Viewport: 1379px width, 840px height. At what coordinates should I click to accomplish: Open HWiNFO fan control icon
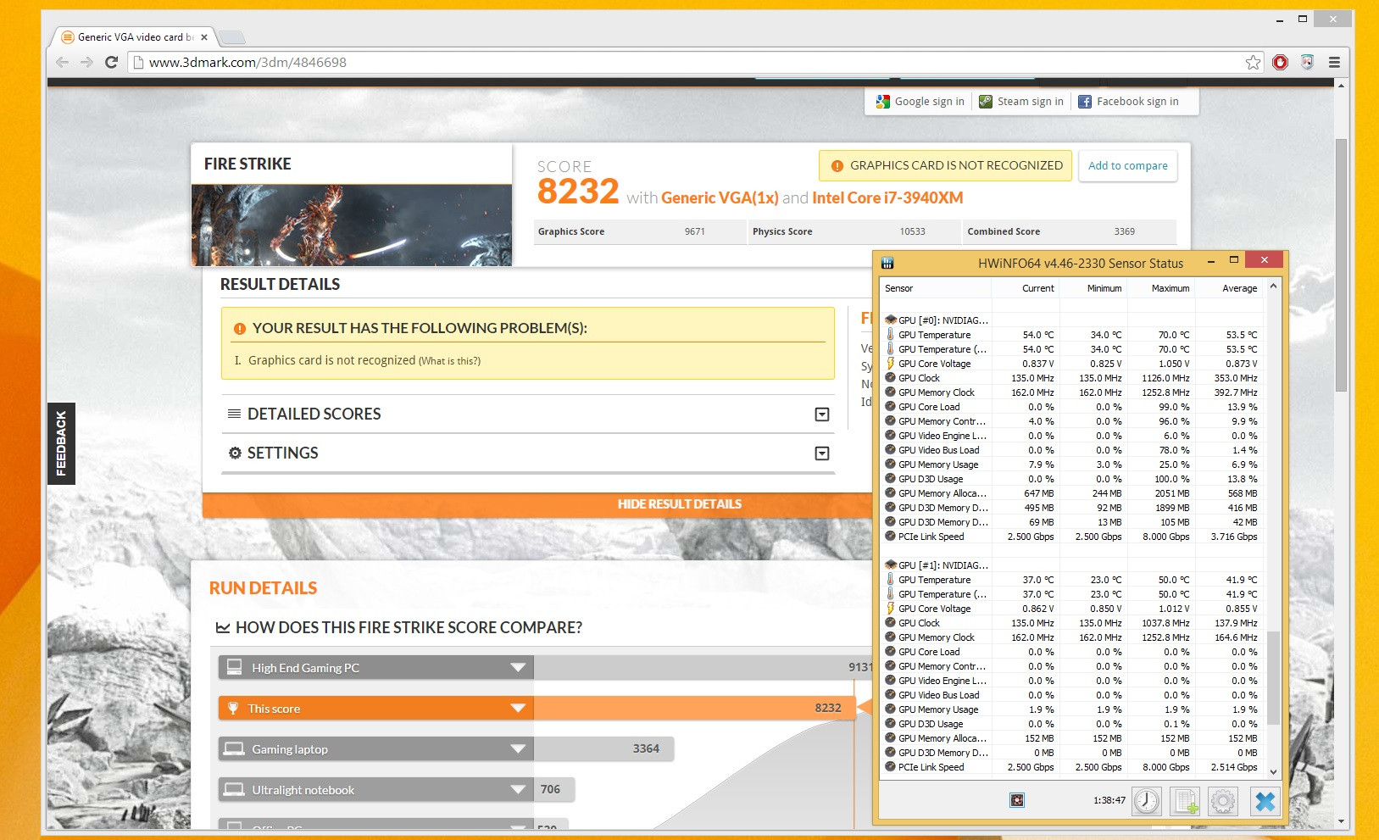(1017, 800)
